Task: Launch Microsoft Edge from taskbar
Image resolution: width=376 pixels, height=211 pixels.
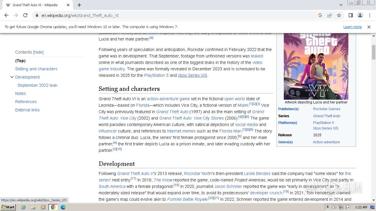Action: point(63,207)
